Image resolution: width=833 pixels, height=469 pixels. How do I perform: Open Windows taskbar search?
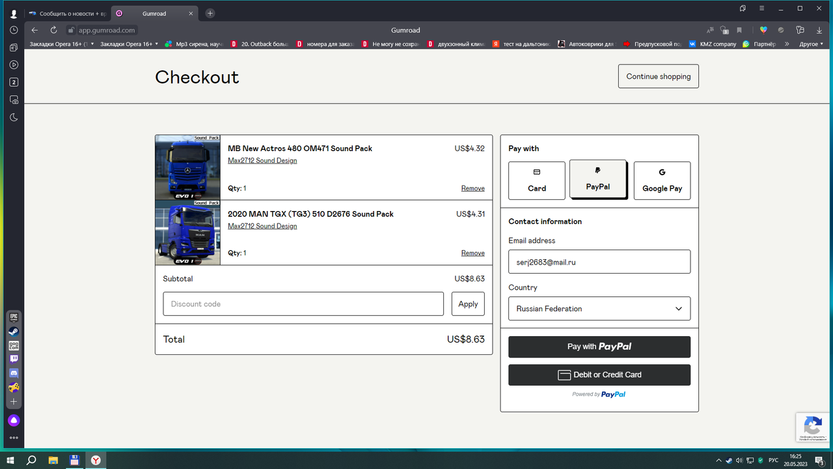point(31,460)
